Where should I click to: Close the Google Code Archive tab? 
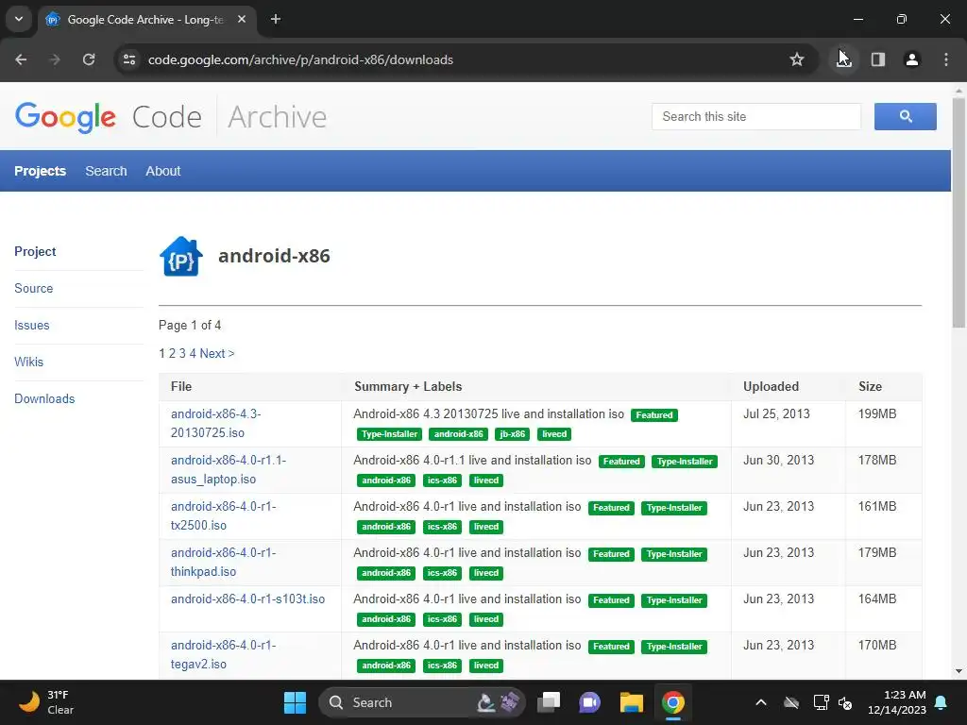(242, 19)
